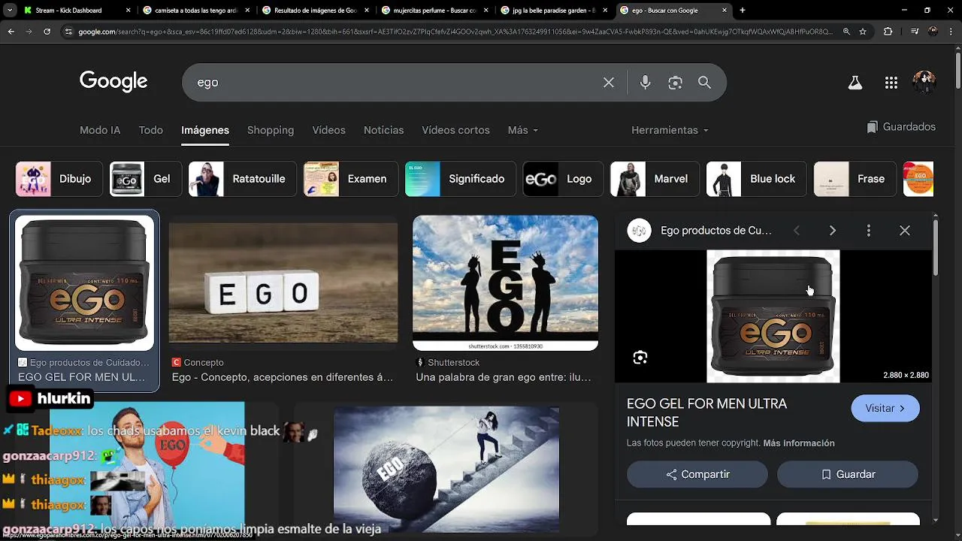Switch to Vídeos cortos tab
Screen dimensions: 962x541
[x=455, y=130]
